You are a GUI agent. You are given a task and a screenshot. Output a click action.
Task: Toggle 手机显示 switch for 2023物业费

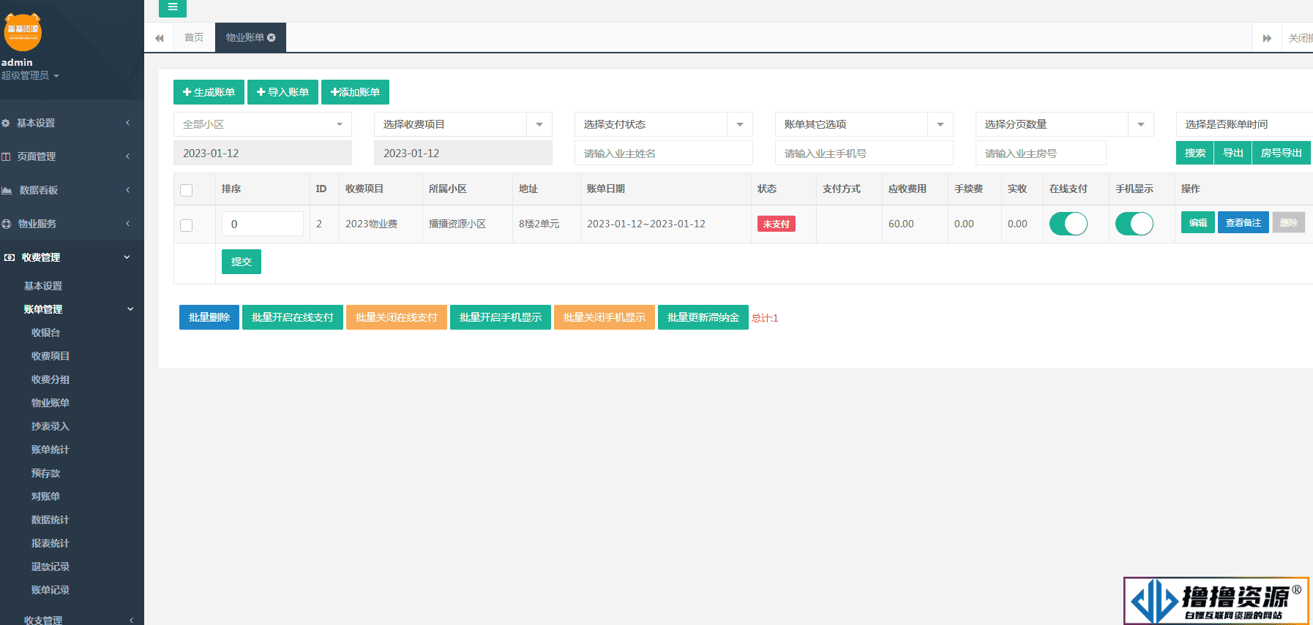pyautogui.click(x=1134, y=224)
